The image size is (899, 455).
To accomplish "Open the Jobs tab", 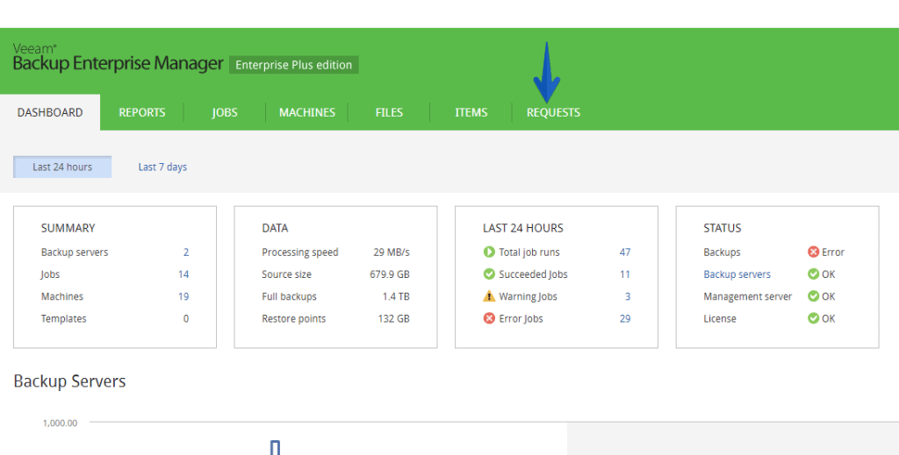I will pyautogui.click(x=225, y=112).
